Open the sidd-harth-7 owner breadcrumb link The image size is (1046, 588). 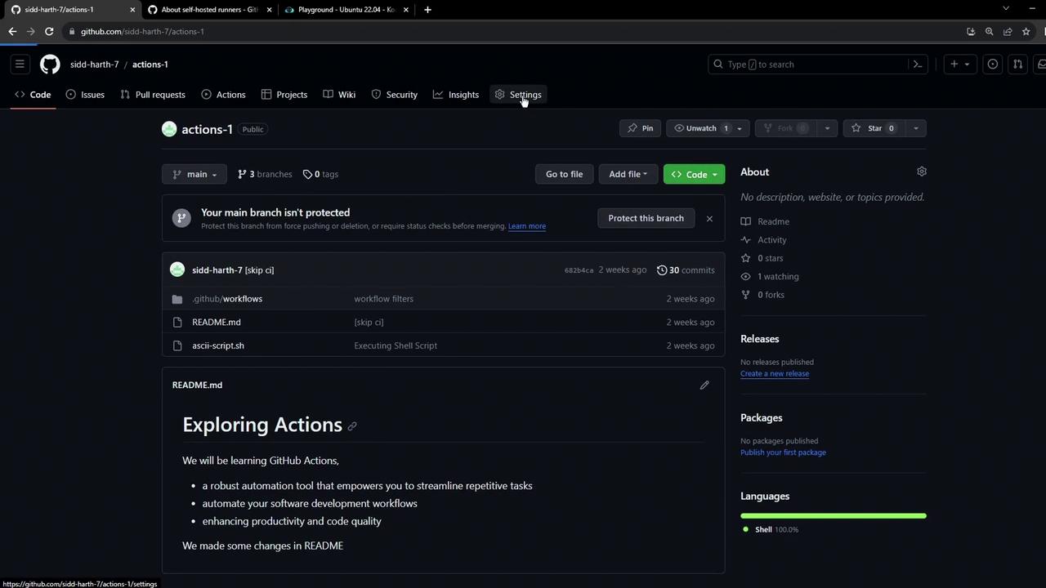click(95, 65)
